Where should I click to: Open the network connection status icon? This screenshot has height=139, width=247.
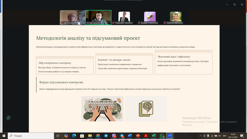tap(212, 136)
